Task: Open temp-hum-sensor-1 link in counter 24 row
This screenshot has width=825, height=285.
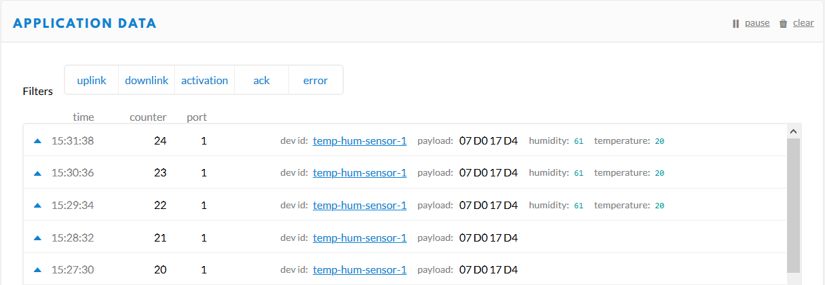Action: (360, 141)
